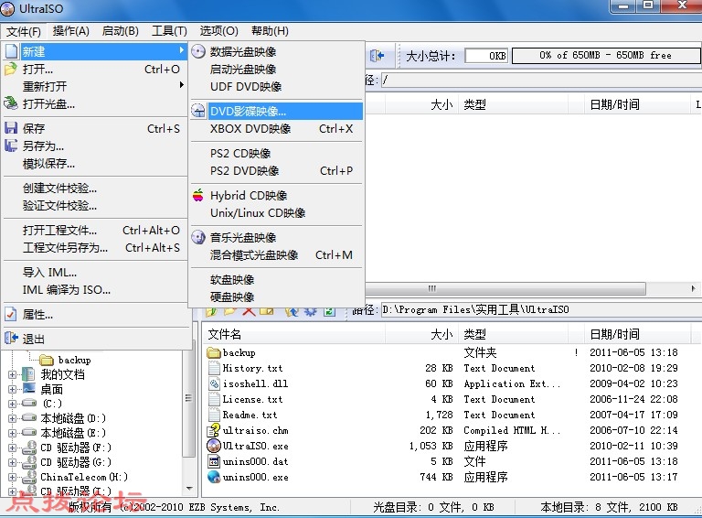Image resolution: width=702 pixels, height=518 pixels.
Task: Click the unins000.dat file icon
Action: pyautogui.click(x=214, y=461)
